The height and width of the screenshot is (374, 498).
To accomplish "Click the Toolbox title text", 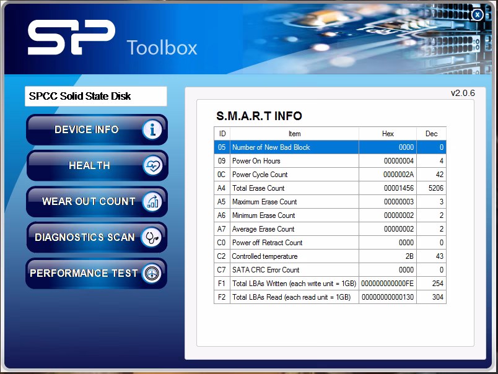I will click(x=162, y=48).
